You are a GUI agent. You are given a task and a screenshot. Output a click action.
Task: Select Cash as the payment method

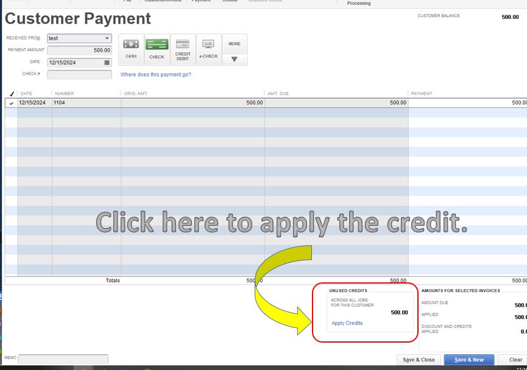click(131, 49)
